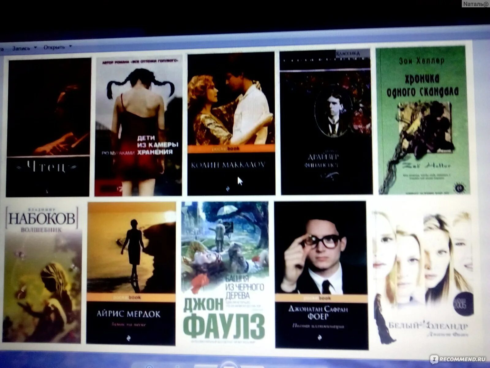Screen dimensions: 490x368
Task: Open the Открыть menu
Action: click(54, 47)
